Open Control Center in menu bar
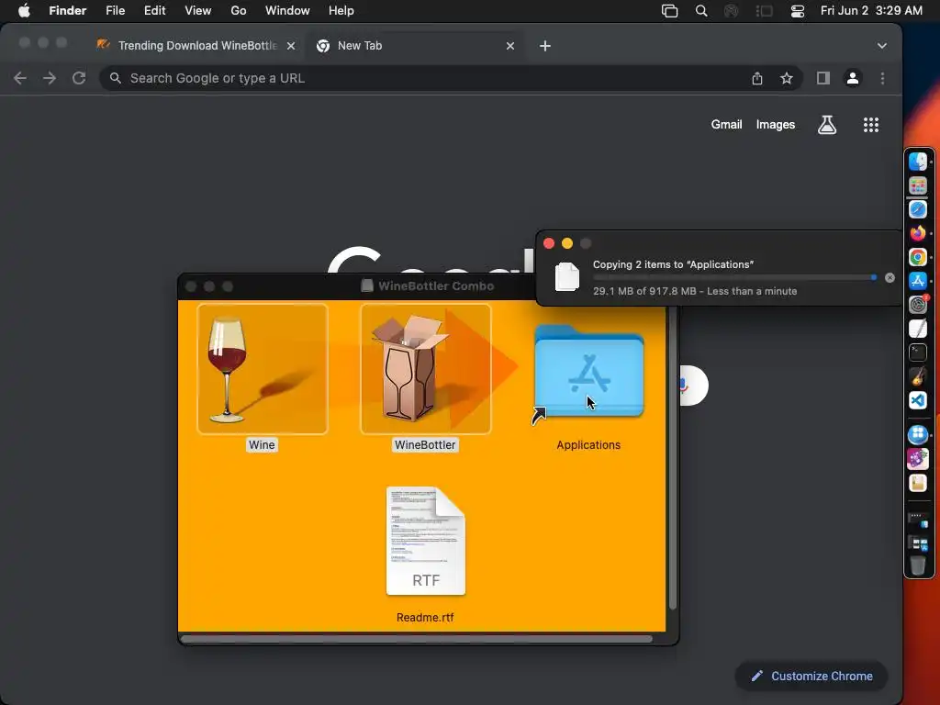 pos(798,11)
